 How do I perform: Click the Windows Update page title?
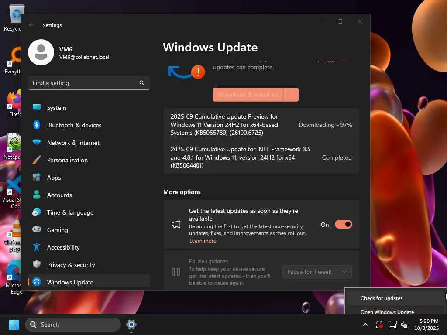(x=210, y=47)
